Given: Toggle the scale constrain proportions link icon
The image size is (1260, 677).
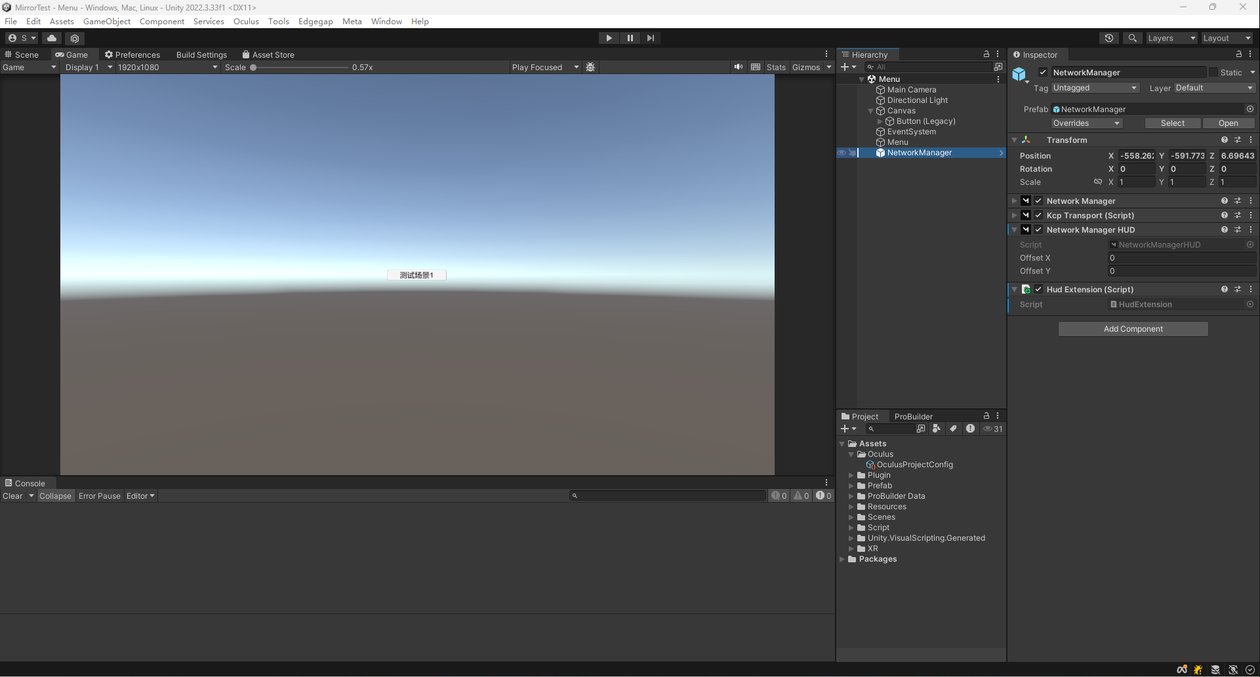Looking at the screenshot, I should coord(1097,182).
